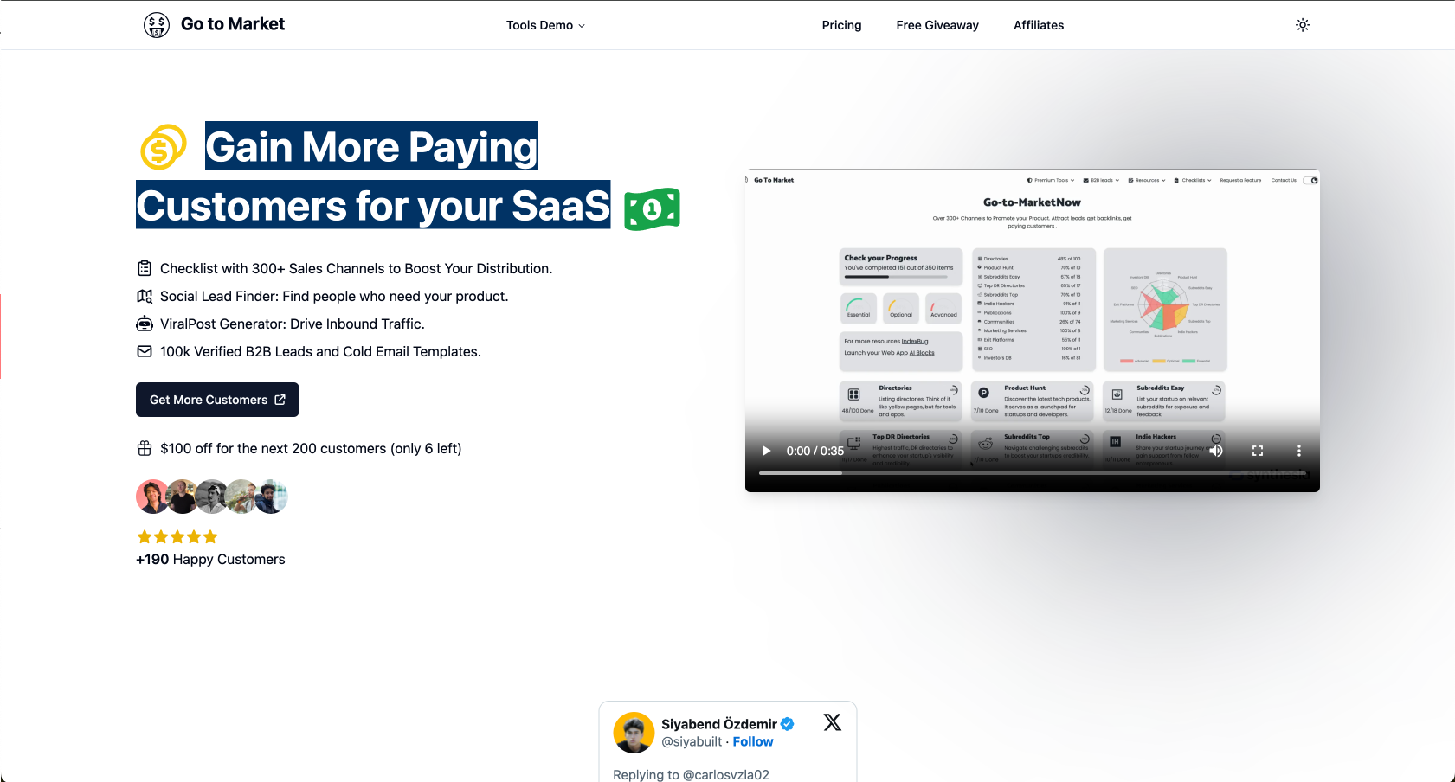Open the Affiliates link
This screenshot has height=782, width=1455.
(x=1038, y=25)
